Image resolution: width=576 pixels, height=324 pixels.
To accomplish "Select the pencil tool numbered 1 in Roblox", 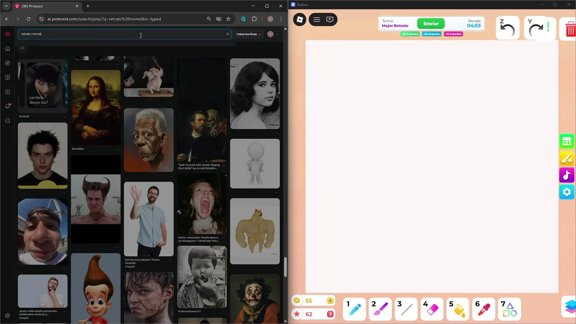I will (x=354, y=309).
